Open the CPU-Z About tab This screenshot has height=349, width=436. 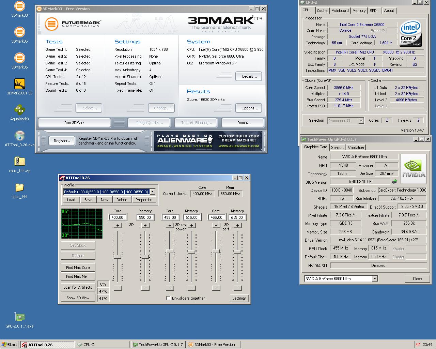pyautogui.click(x=389, y=11)
